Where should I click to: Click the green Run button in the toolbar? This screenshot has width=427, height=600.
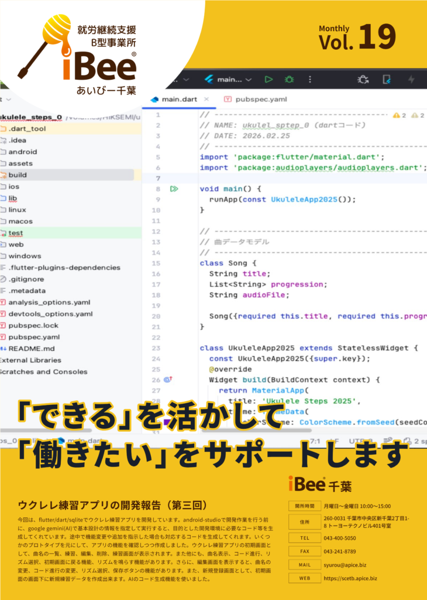click(x=268, y=79)
